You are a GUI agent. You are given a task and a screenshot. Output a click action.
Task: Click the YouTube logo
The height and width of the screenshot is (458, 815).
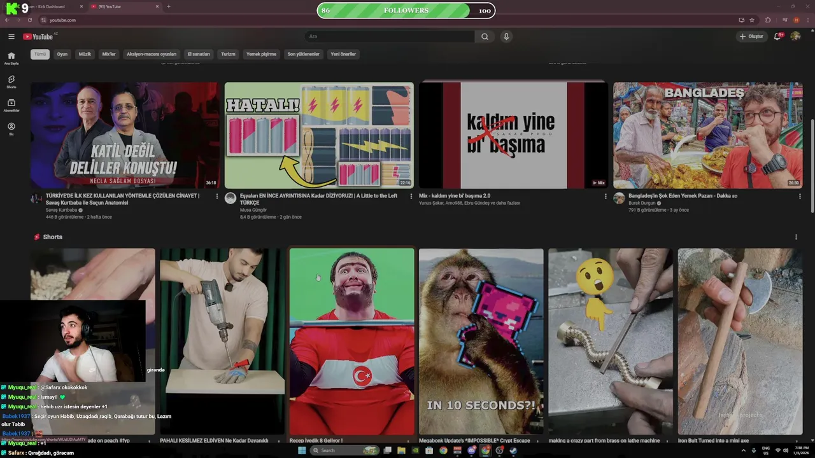pos(38,36)
